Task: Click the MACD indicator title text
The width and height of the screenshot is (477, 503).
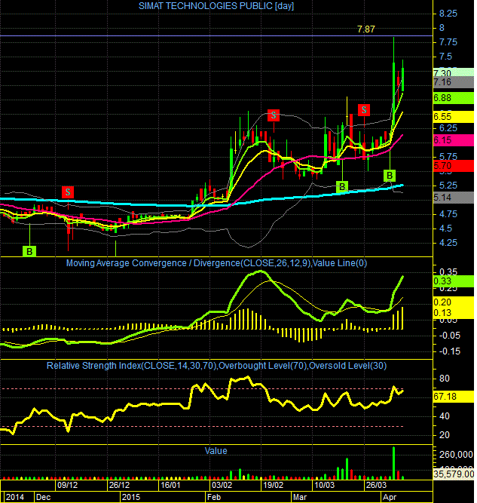Action: 216,263
